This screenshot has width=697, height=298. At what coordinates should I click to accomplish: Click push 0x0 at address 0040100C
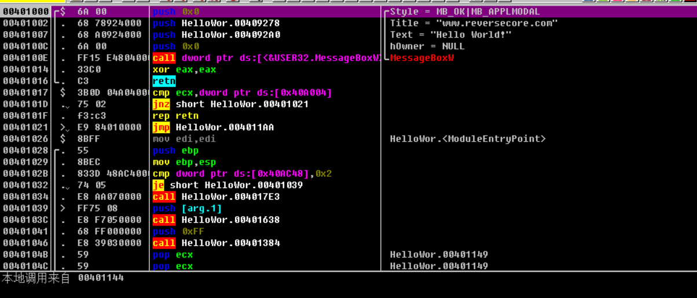[x=176, y=46]
